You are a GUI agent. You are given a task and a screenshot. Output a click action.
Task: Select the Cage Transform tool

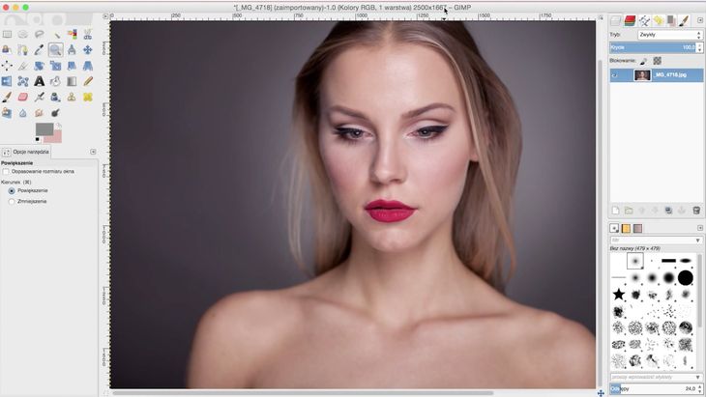click(x=23, y=81)
